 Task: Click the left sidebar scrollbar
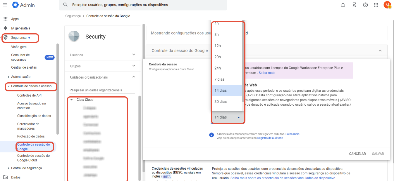pos(58,89)
